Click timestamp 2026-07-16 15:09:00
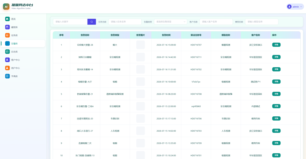This screenshot has height=159, width=306. tap(166, 45)
